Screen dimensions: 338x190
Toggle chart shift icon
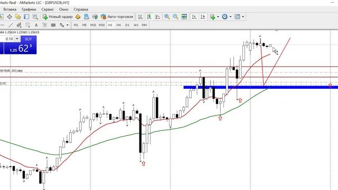[x=203, y=17]
